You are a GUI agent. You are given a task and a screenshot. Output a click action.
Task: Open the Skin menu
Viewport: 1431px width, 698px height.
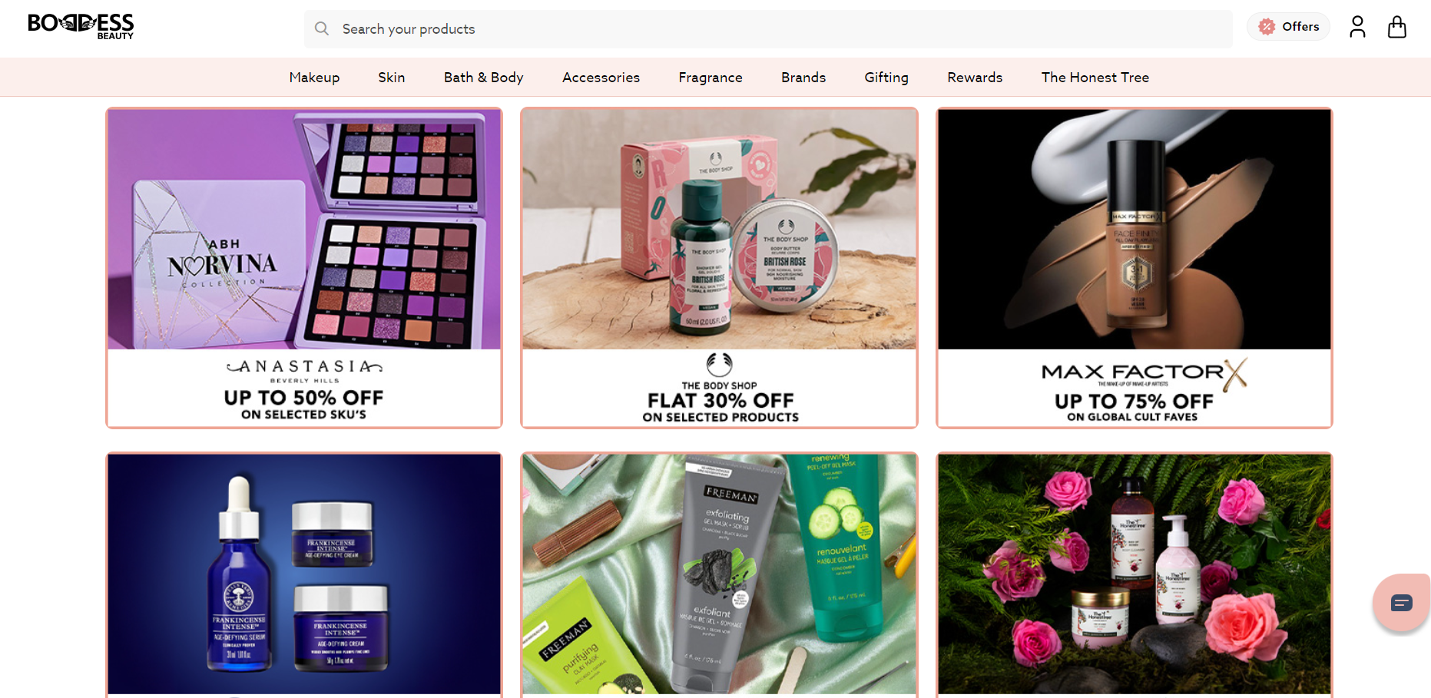pos(391,78)
